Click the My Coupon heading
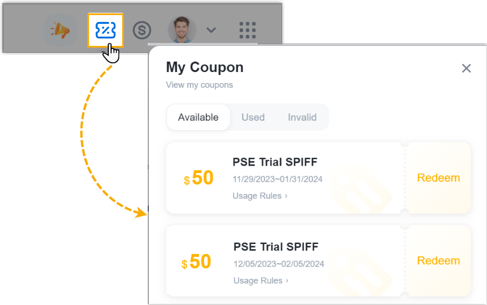This screenshot has width=487, height=305. pos(205,67)
